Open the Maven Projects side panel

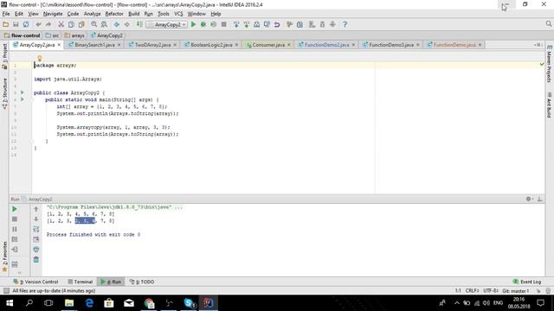pyautogui.click(x=550, y=64)
